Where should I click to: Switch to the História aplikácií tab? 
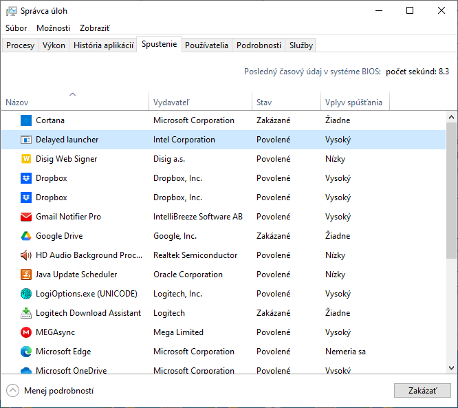103,45
